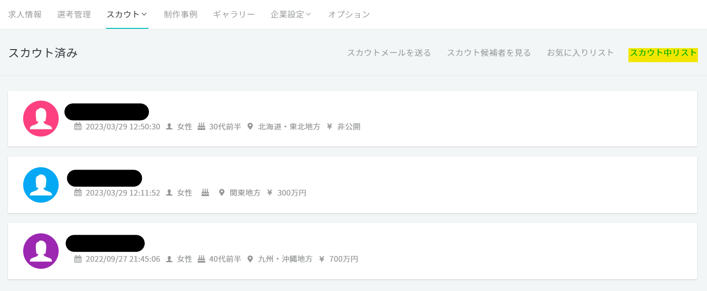The height and width of the screenshot is (291, 707).
Task: Open the 求人情報 tab
Action: click(25, 14)
